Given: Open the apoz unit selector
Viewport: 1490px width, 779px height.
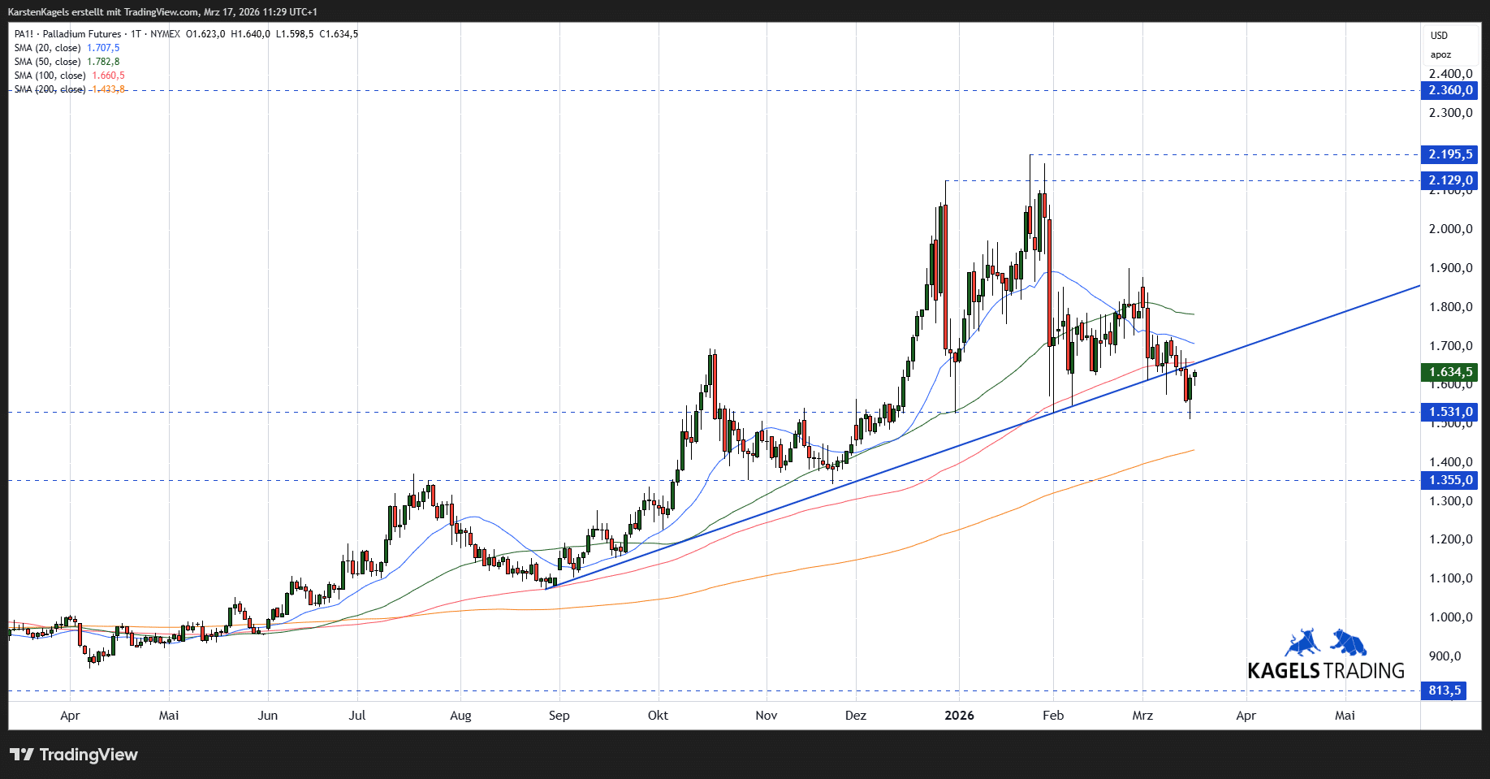Looking at the screenshot, I should point(1440,55).
